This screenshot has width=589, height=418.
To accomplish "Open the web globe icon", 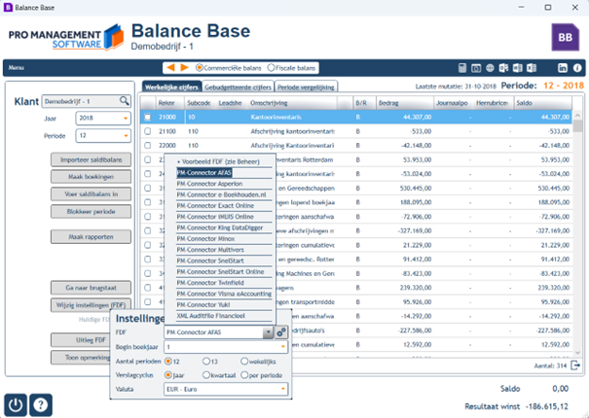I will [490, 68].
